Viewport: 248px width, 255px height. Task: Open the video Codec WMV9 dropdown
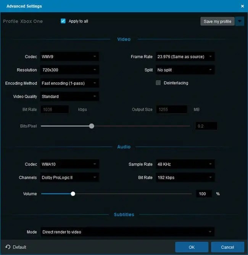point(69,56)
